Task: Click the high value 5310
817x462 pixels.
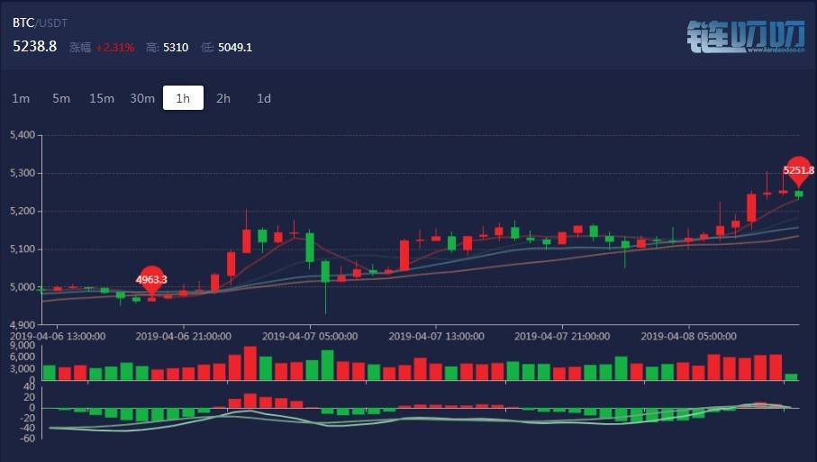Action: click(x=176, y=48)
